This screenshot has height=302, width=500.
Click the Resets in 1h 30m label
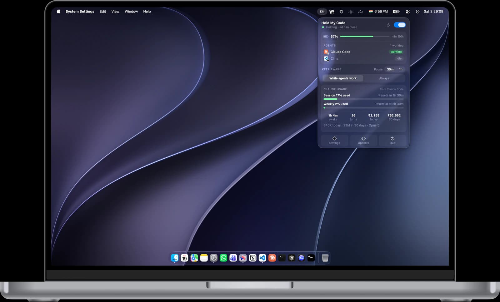tap(391, 95)
